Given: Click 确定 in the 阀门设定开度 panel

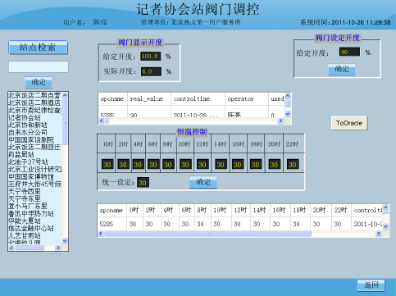Looking at the screenshot, I should click(x=342, y=69).
